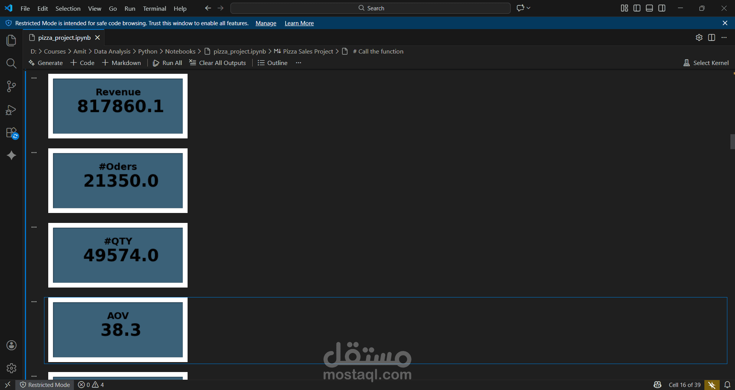Click Select Kernel
Viewport: 735px width, 390px height.
706,63
